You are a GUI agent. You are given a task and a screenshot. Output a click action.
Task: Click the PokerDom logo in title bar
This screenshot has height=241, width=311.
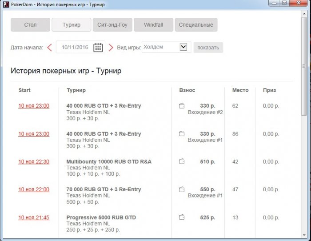pos(6,4)
